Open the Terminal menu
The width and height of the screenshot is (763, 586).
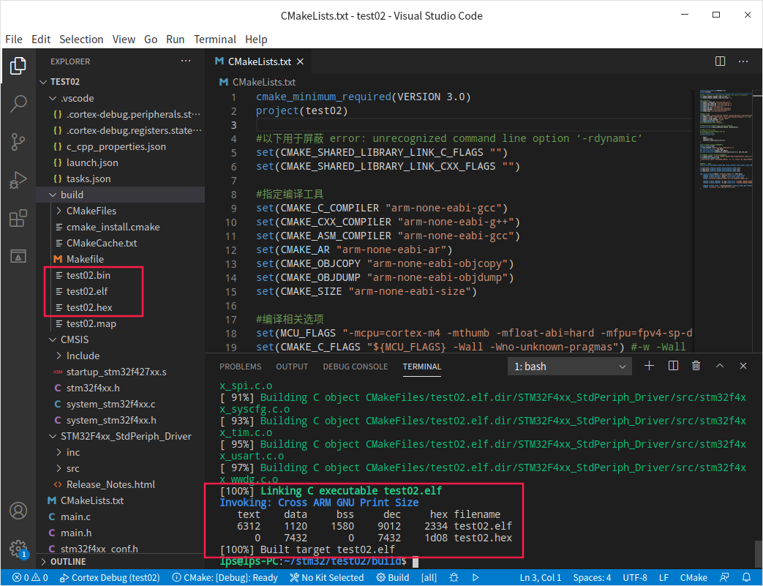coord(214,39)
